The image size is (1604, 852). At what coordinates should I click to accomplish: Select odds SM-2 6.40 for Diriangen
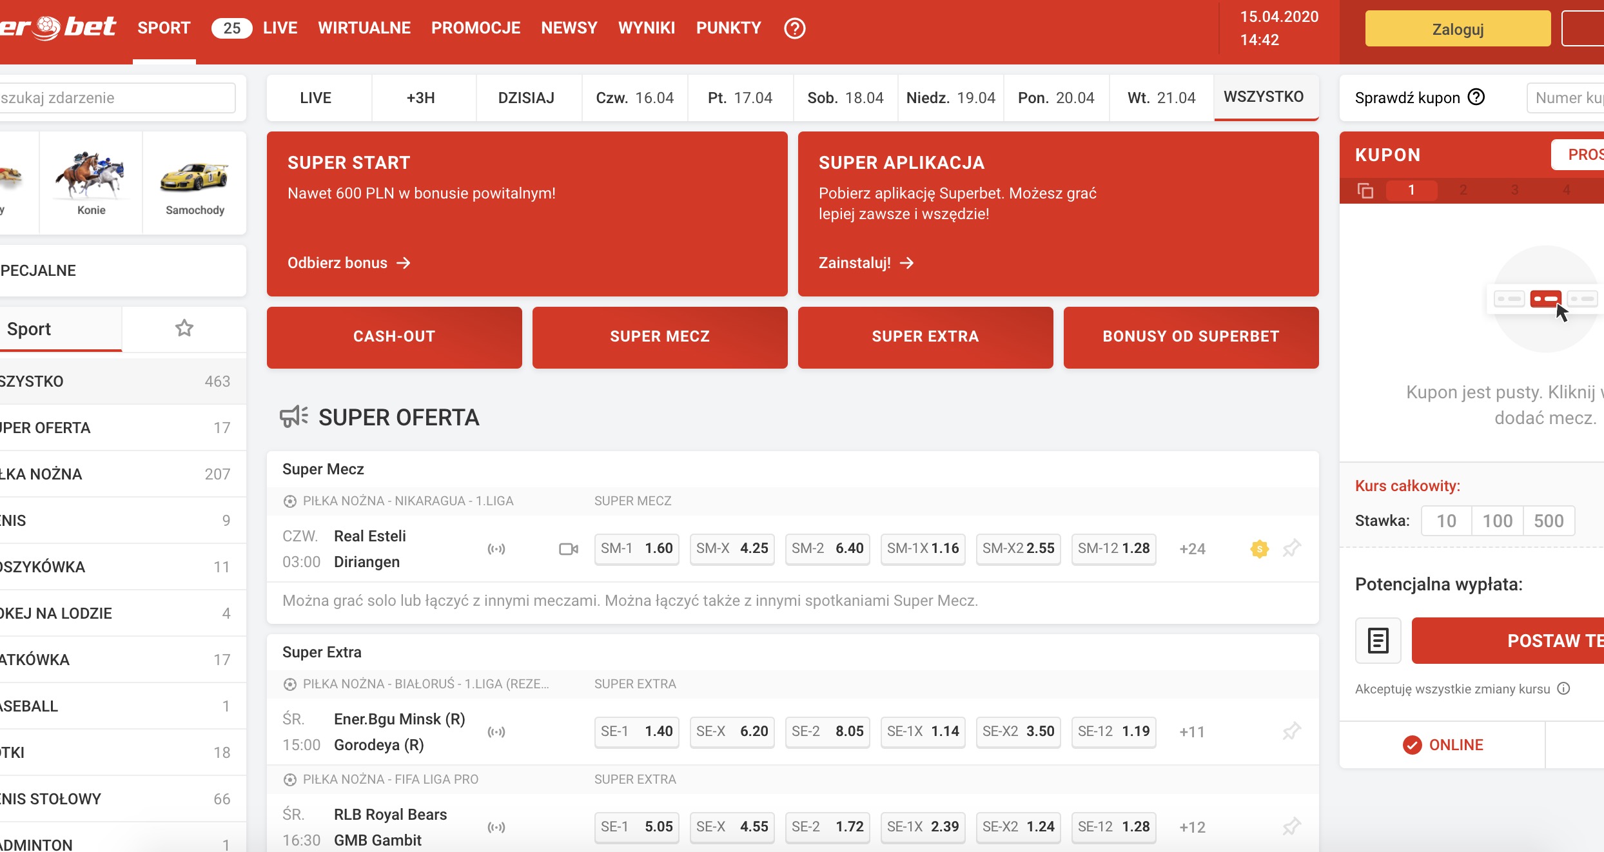[827, 548]
